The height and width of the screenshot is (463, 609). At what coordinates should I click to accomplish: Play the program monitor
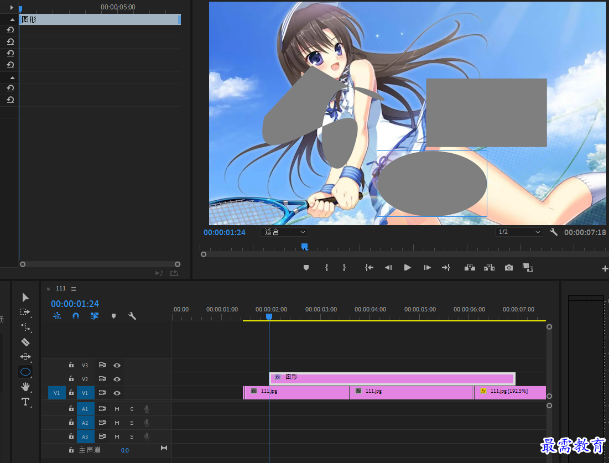tap(408, 268)
